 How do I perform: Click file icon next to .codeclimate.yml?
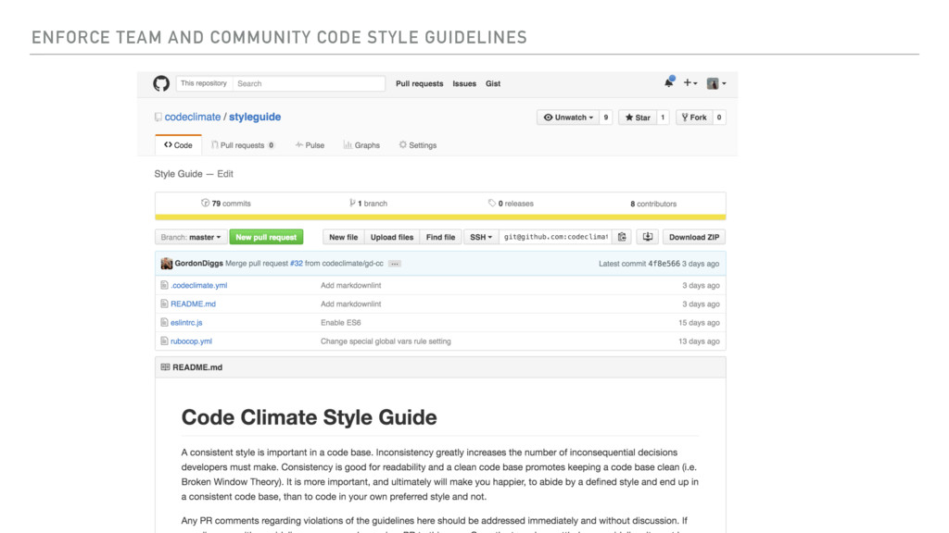coord(164,285)
